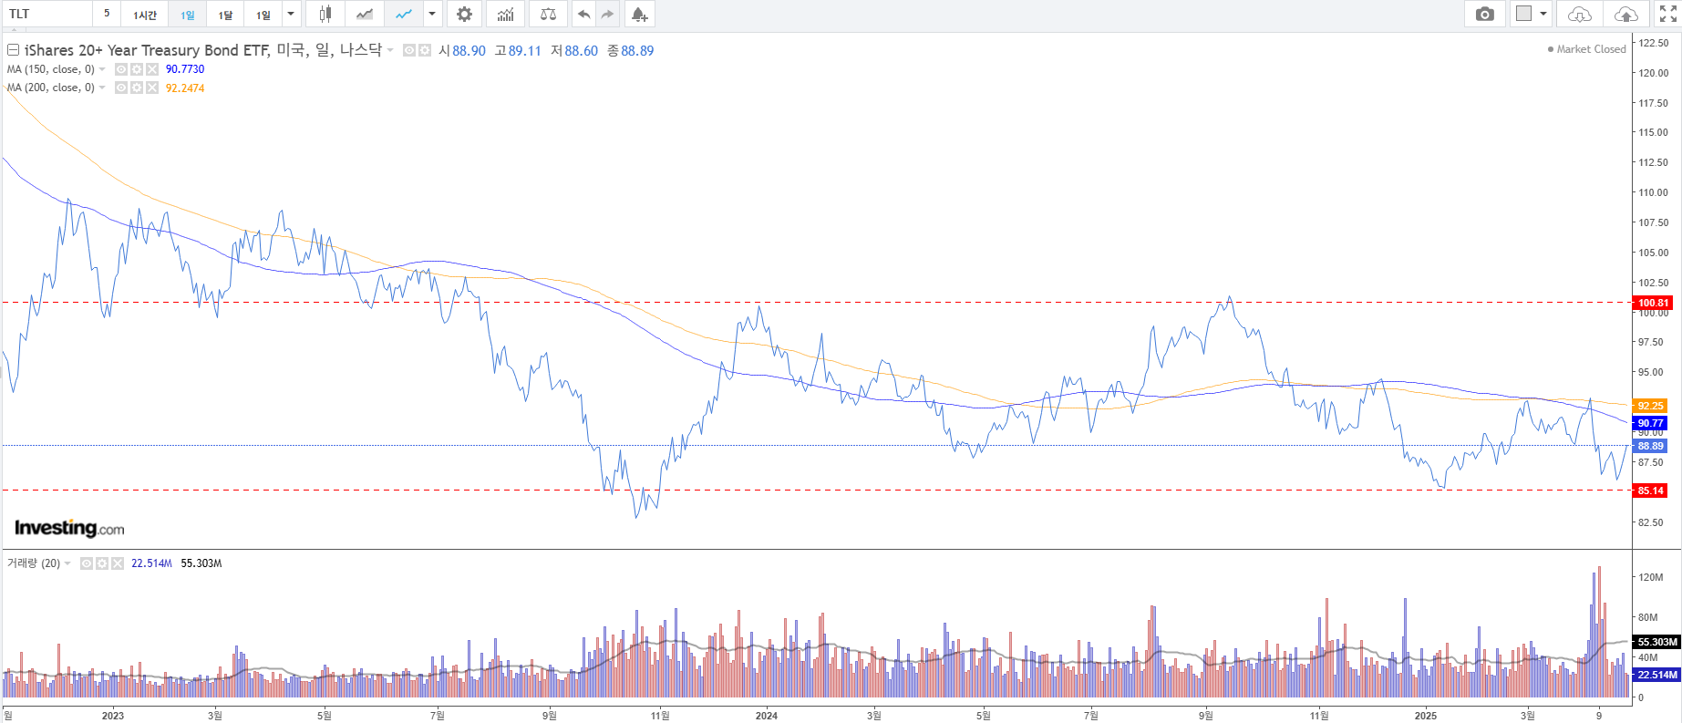
Task: Open dropdown arrow beside MA (150, close, 0)
Action: [102, 69]
